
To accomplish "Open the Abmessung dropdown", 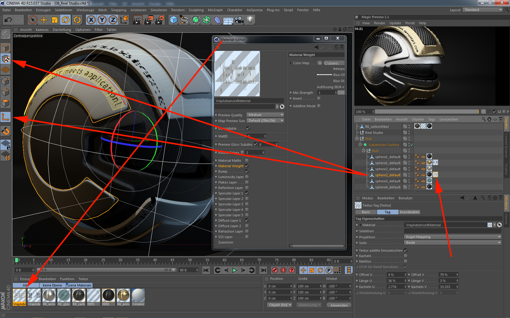I will tap(309, 305).
